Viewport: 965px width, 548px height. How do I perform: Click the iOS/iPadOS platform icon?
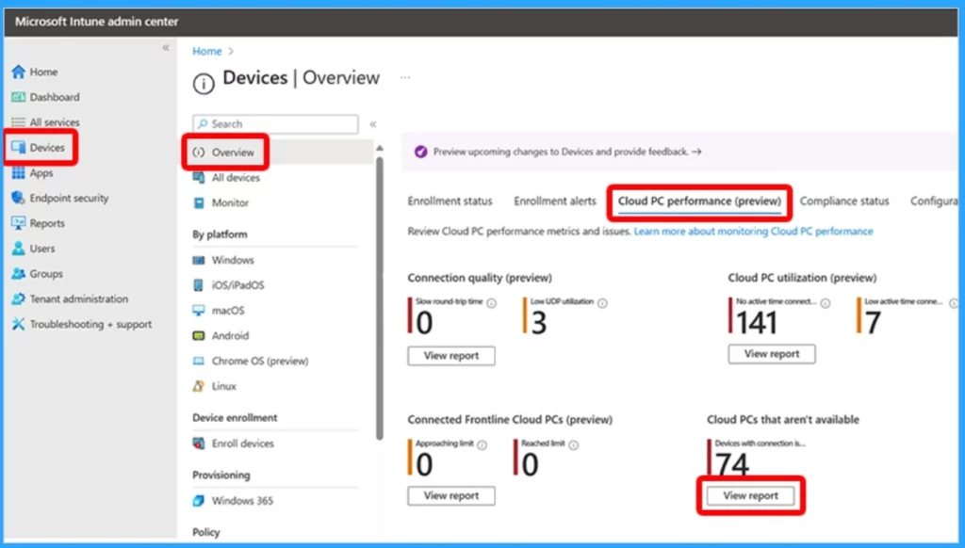click(198, 285)
